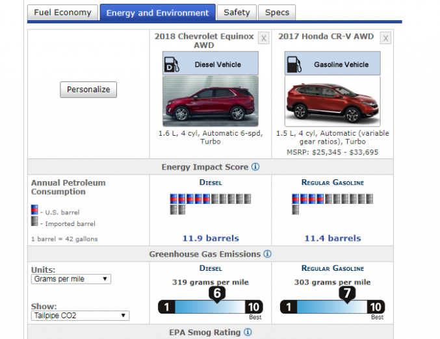This screenshot has height=339, width=440.
Task: Open the Units dropdown showing Grams per mile
Action: (71, 279)
